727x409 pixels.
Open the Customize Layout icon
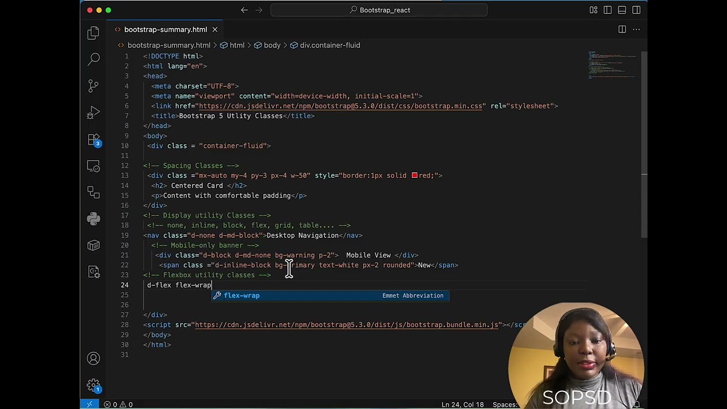tap(594, 10)
